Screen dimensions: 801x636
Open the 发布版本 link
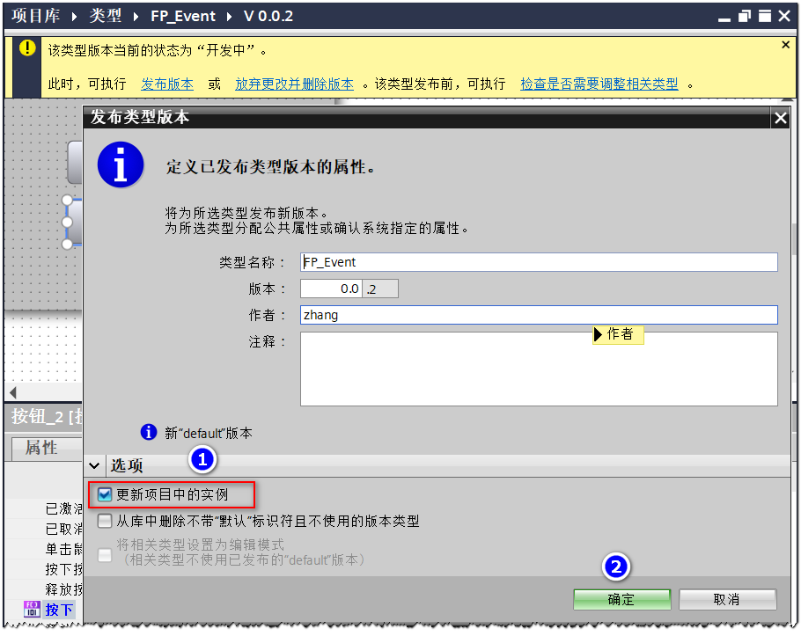coord(167,84)
